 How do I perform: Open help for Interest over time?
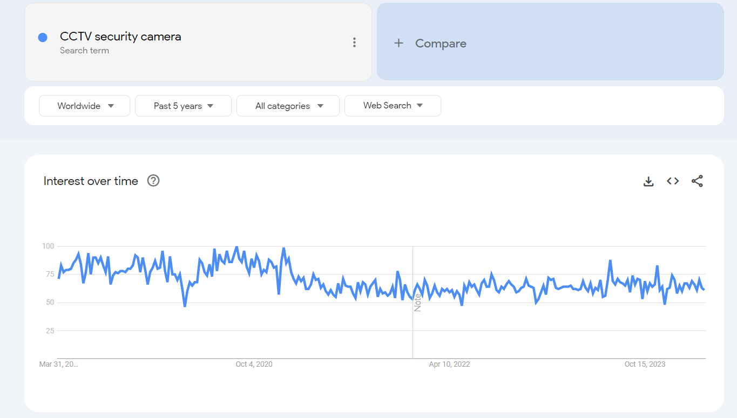[x=153, y=181]
